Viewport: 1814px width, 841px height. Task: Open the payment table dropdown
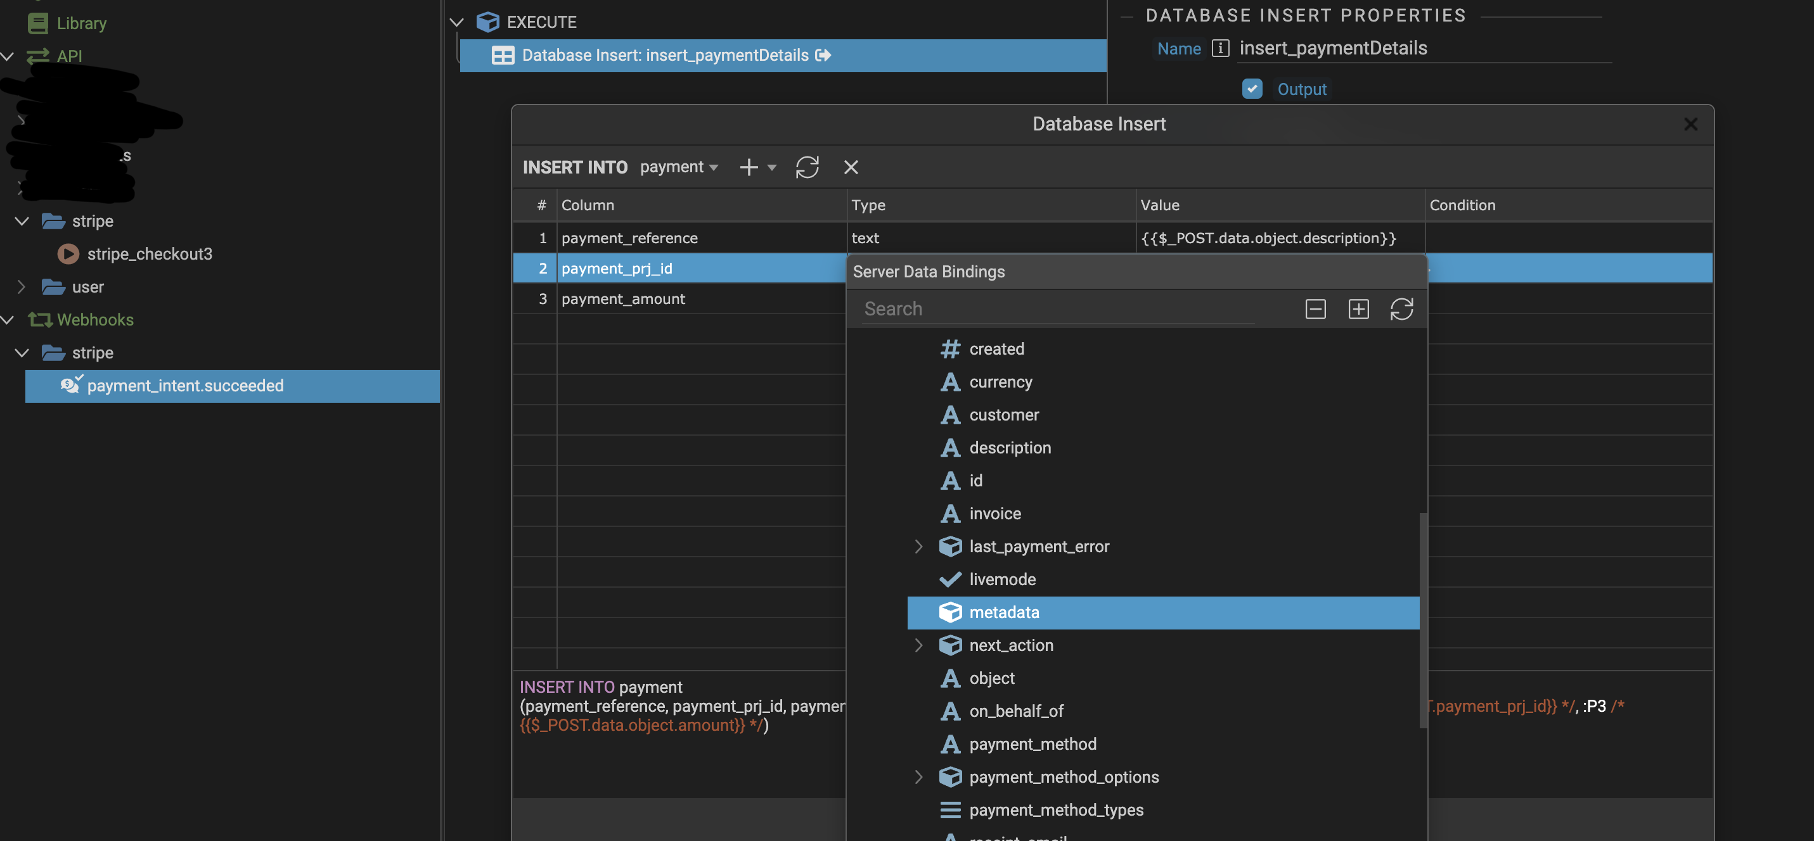679,167
